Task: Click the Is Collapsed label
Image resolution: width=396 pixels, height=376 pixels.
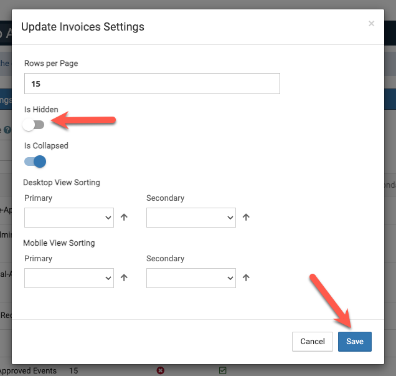Action: click(x=46, y=146)
